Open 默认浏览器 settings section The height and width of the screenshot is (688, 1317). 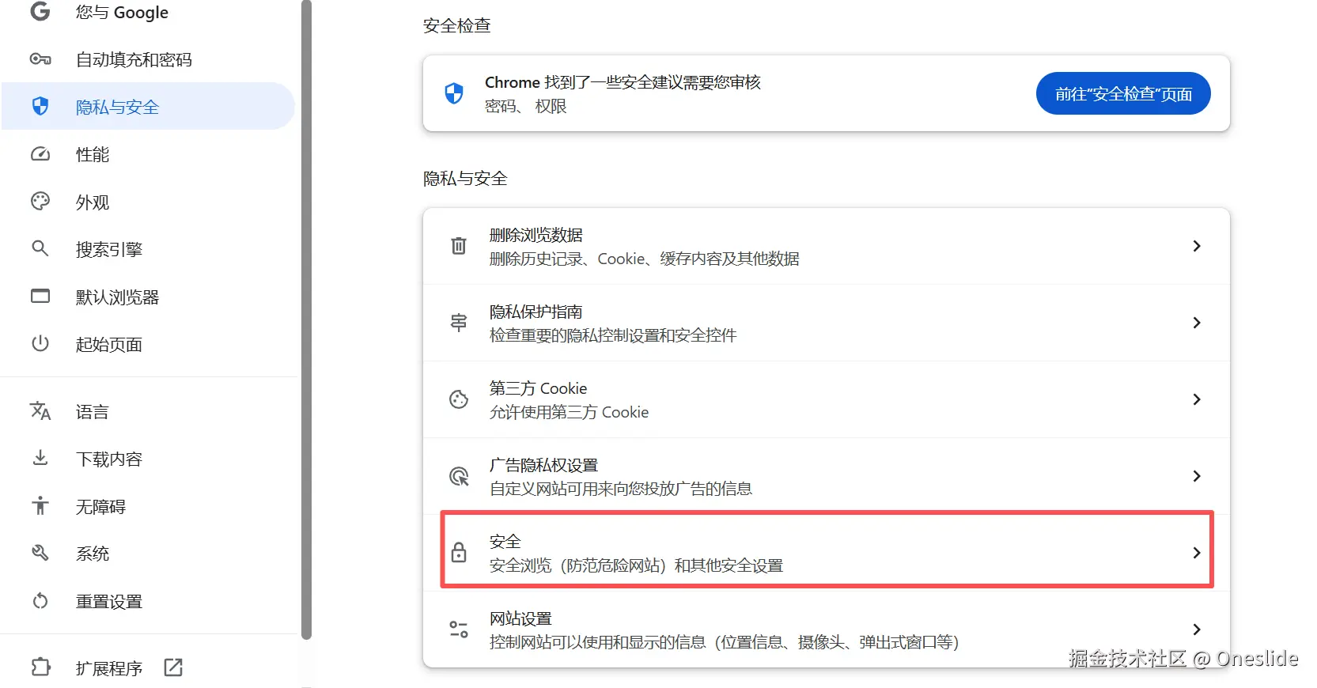point(117,297)
